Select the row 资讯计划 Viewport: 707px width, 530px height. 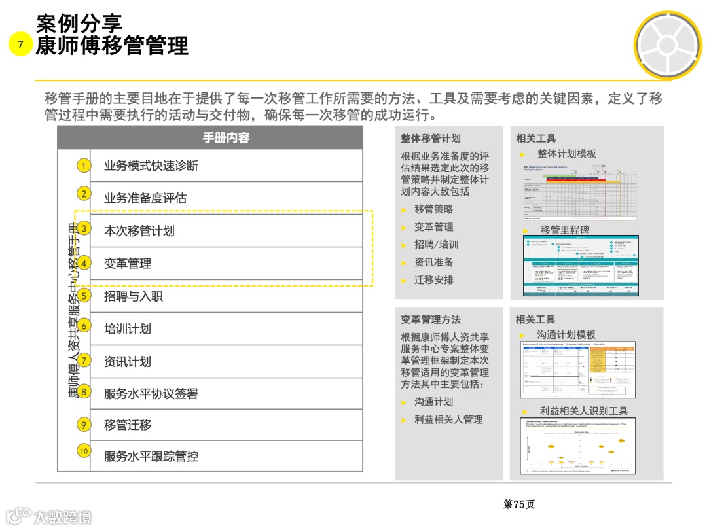coord(227,362)
